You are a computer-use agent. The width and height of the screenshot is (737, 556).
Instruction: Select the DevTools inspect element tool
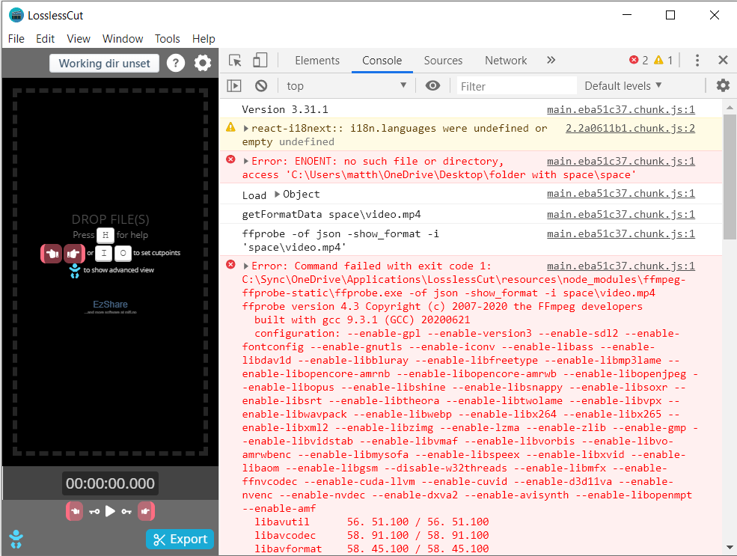[x=235, y=60]
